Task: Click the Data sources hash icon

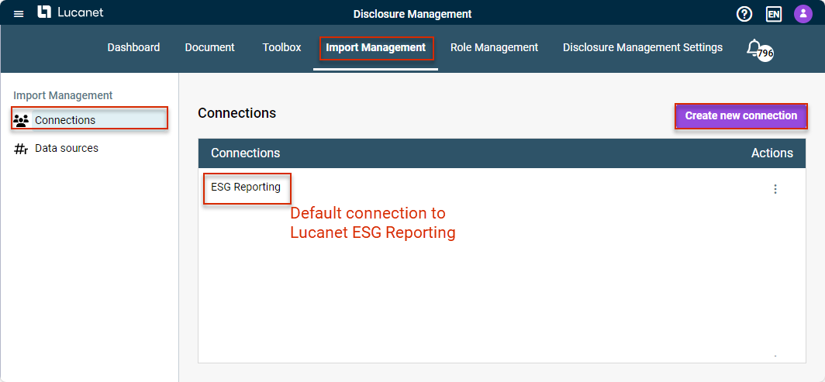Action: 20,149
